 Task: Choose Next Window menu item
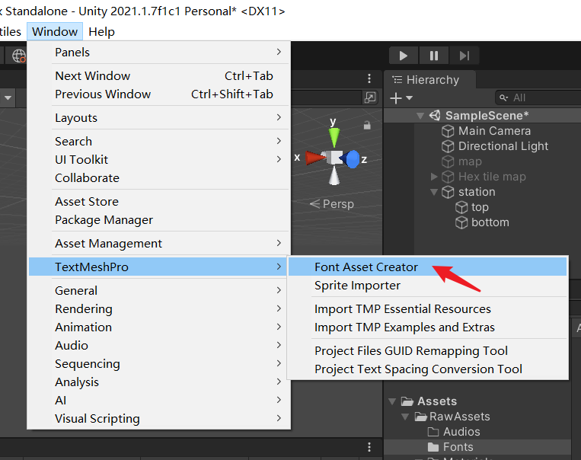click(159, 76)
